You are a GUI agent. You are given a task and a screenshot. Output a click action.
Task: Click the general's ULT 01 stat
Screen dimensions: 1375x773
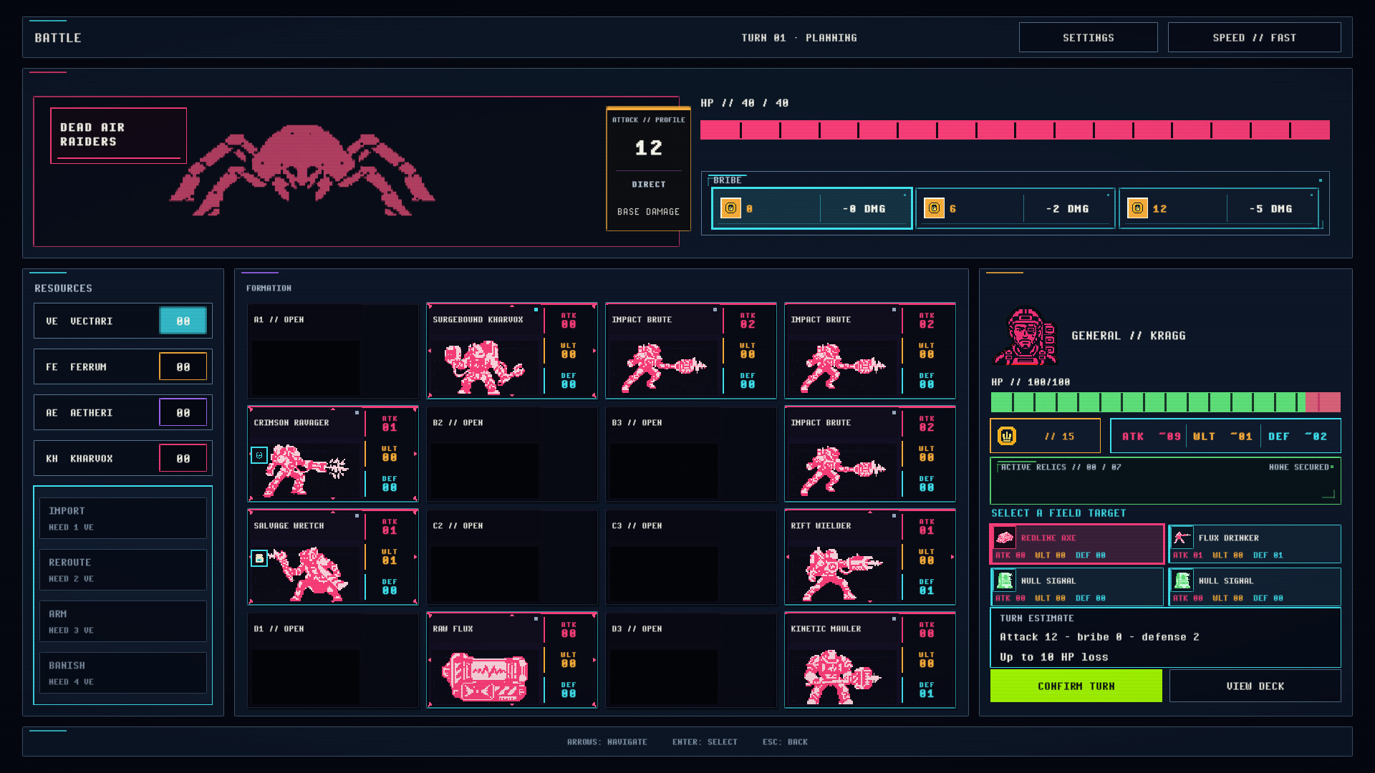click(1222, 436)
